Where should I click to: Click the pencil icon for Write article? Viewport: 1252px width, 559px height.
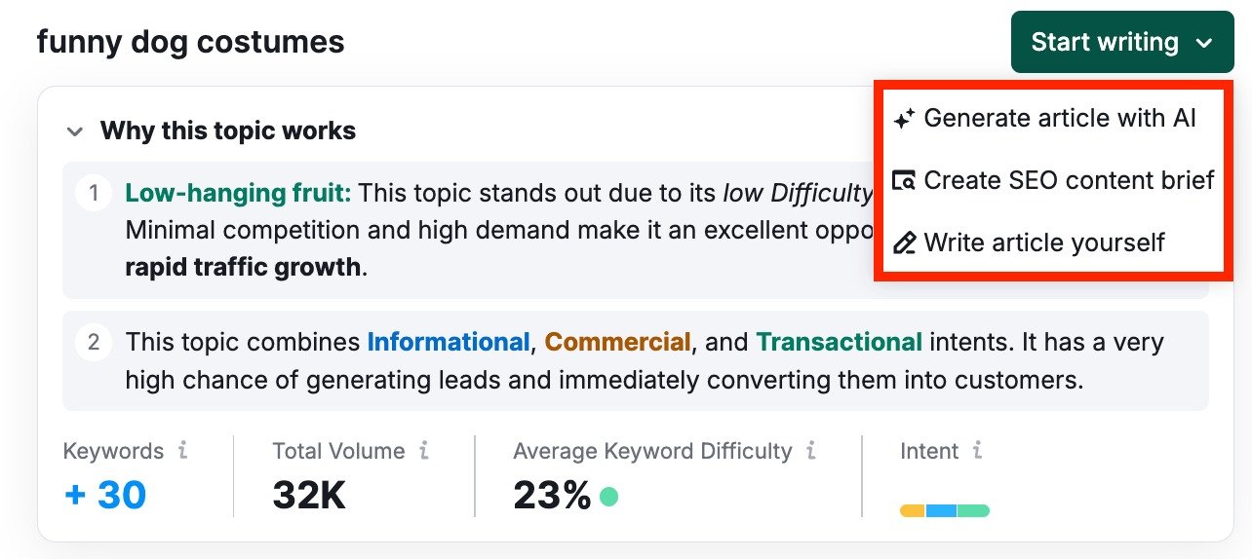point(904,243)
